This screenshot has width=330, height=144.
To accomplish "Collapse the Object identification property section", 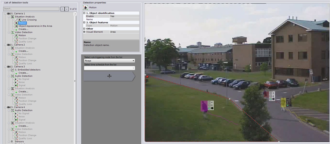I will [85, 13].
